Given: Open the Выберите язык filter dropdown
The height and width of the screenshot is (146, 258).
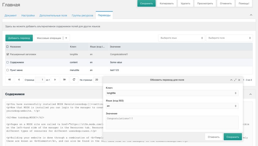Looking at the screenshot, I should pos(181,38).
